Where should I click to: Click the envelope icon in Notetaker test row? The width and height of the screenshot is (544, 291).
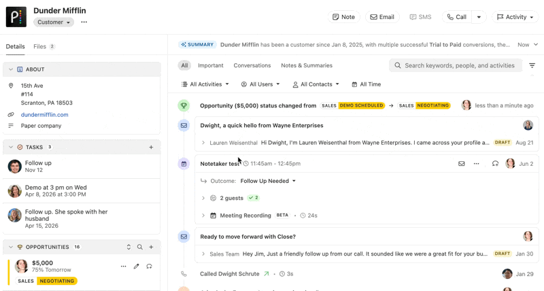point(462,164)
